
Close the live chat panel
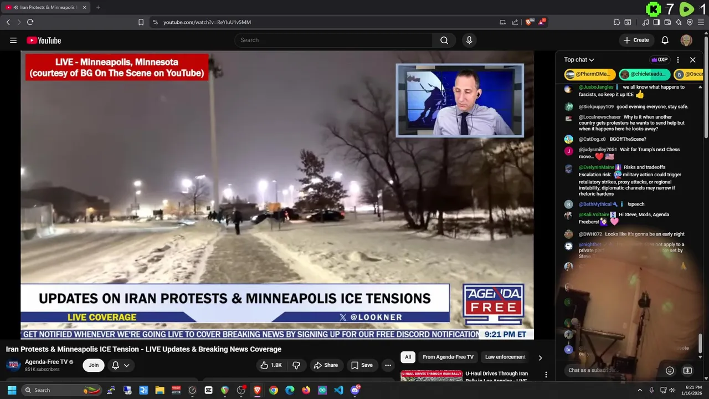pos(692,60)
